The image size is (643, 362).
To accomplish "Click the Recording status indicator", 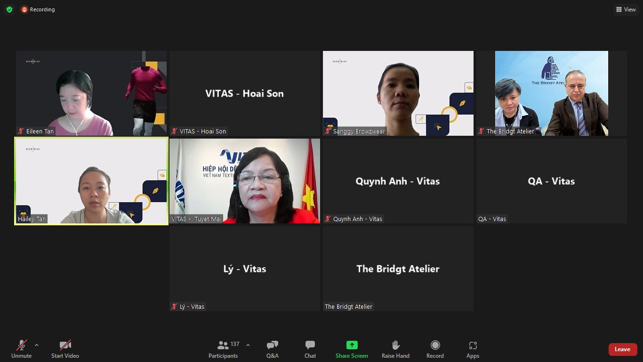I will point(38,9).
